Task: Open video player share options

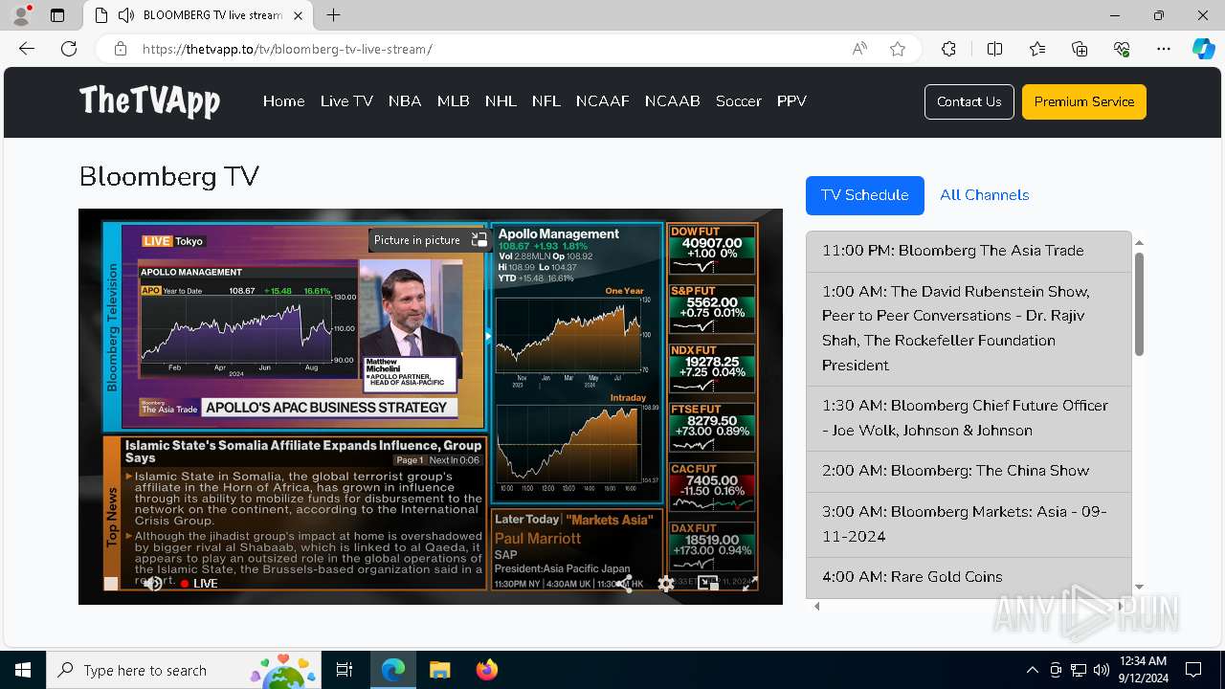Action: pyautogui.click(x=624, y=583)
